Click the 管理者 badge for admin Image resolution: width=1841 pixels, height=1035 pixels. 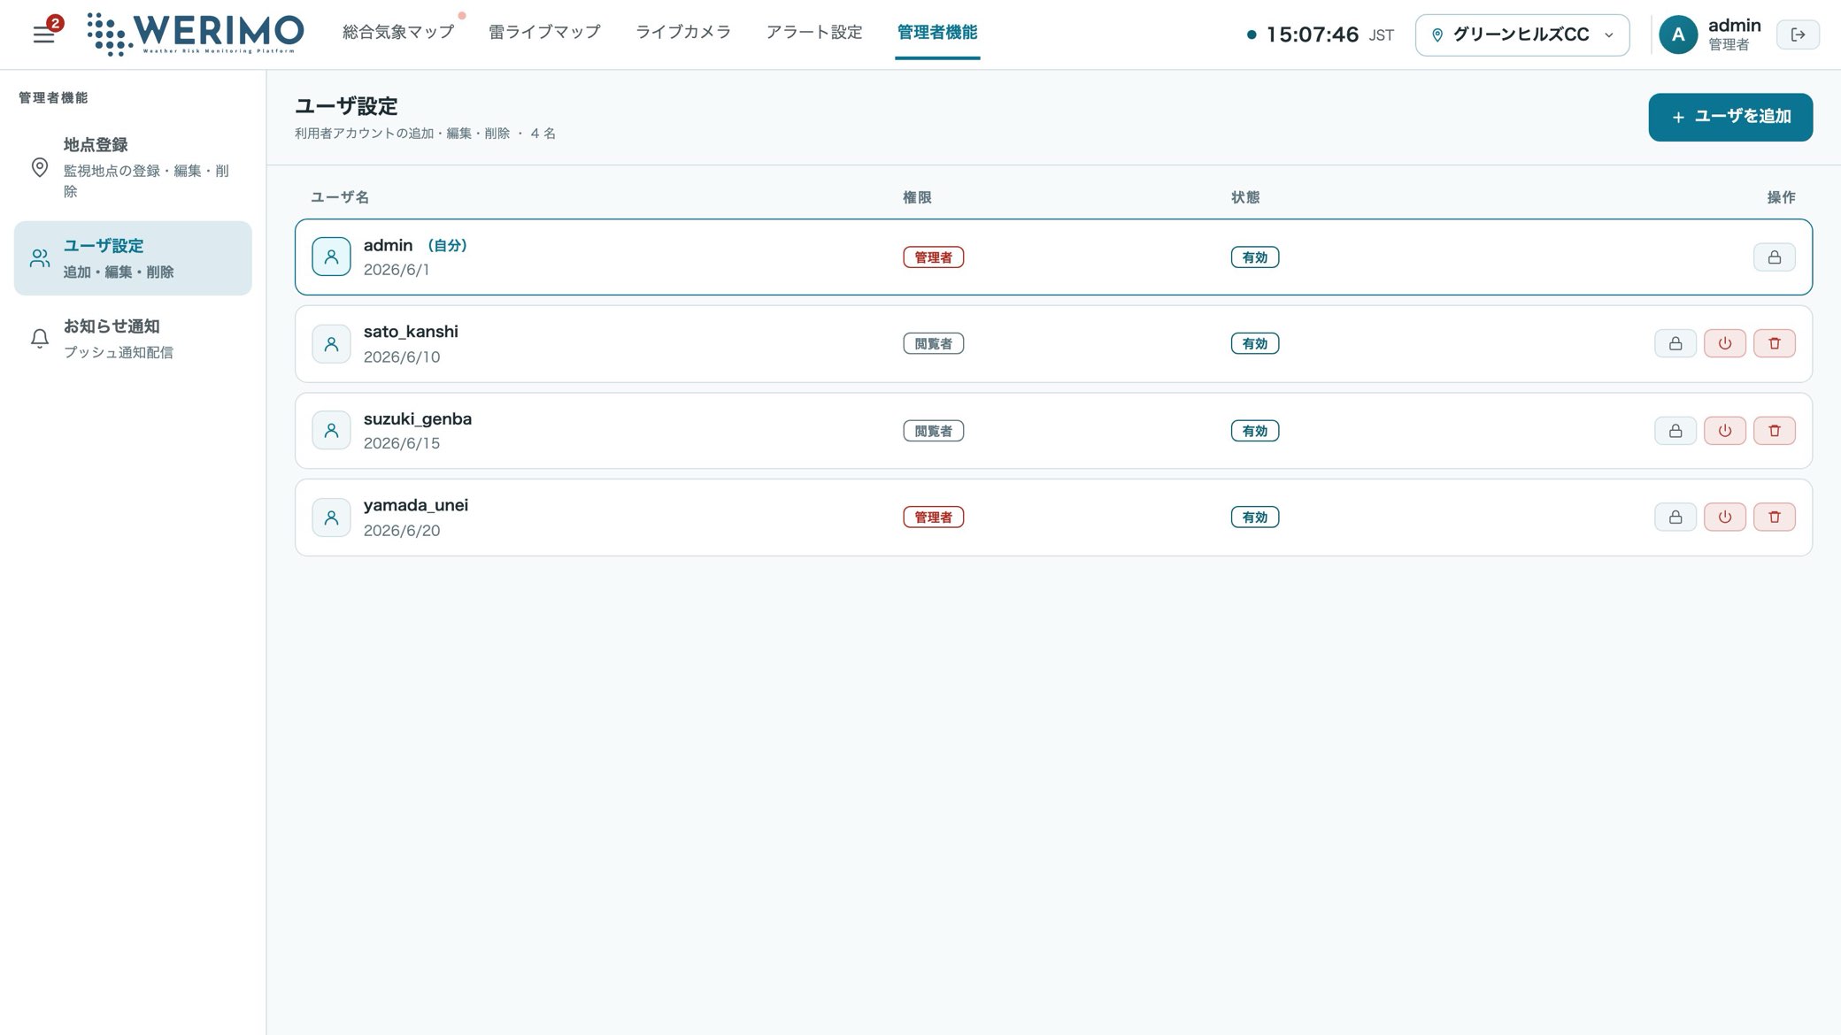point(933,257)
